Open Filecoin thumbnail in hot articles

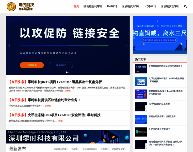(141, 132)
